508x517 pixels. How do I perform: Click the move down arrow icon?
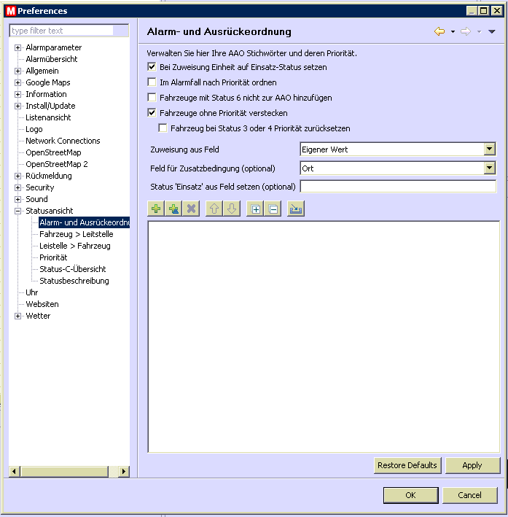[231, 209]
